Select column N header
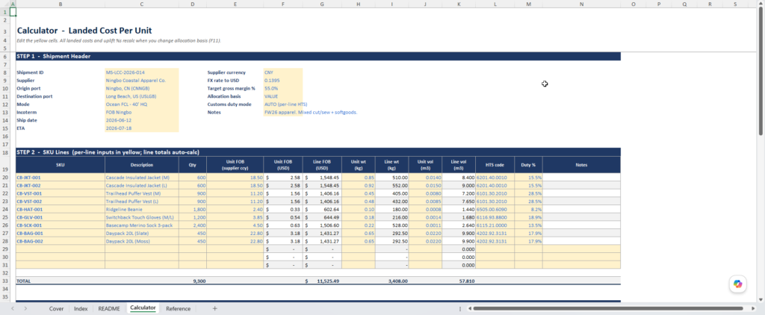 tap(581, 4)
